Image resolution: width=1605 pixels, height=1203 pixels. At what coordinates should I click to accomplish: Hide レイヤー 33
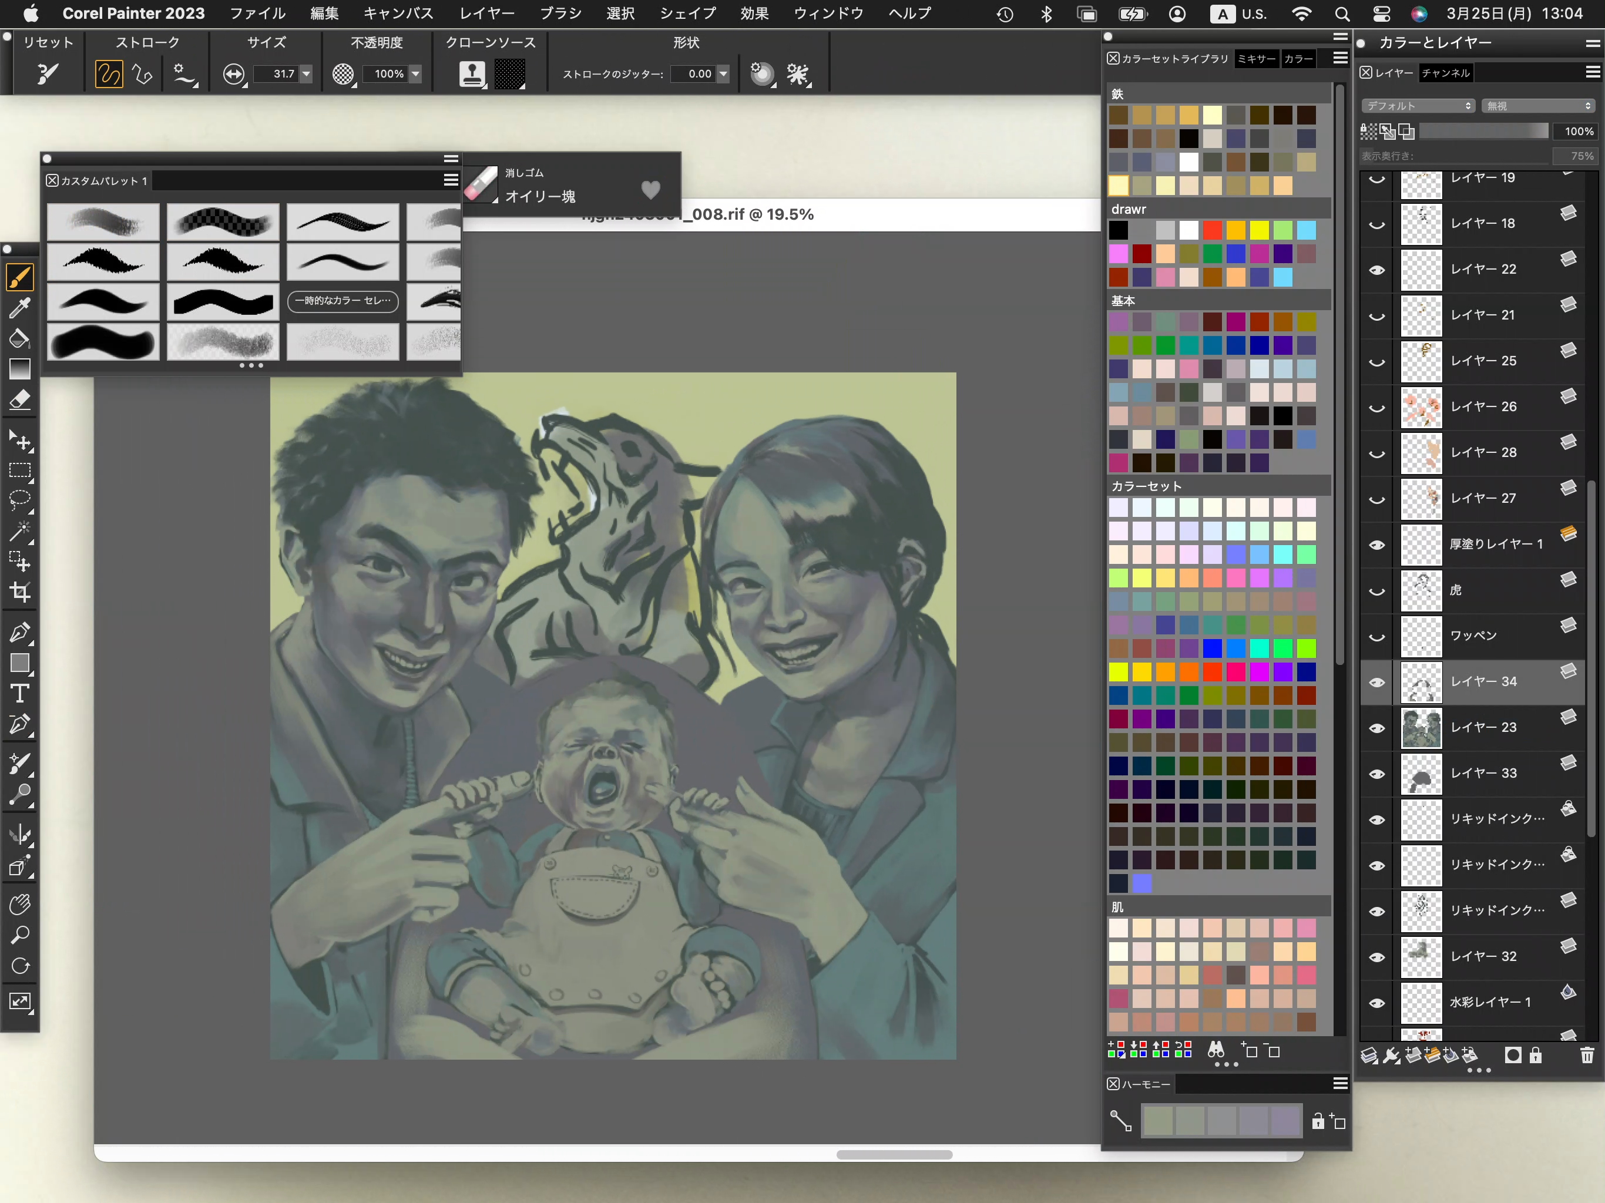(1376, 774)
